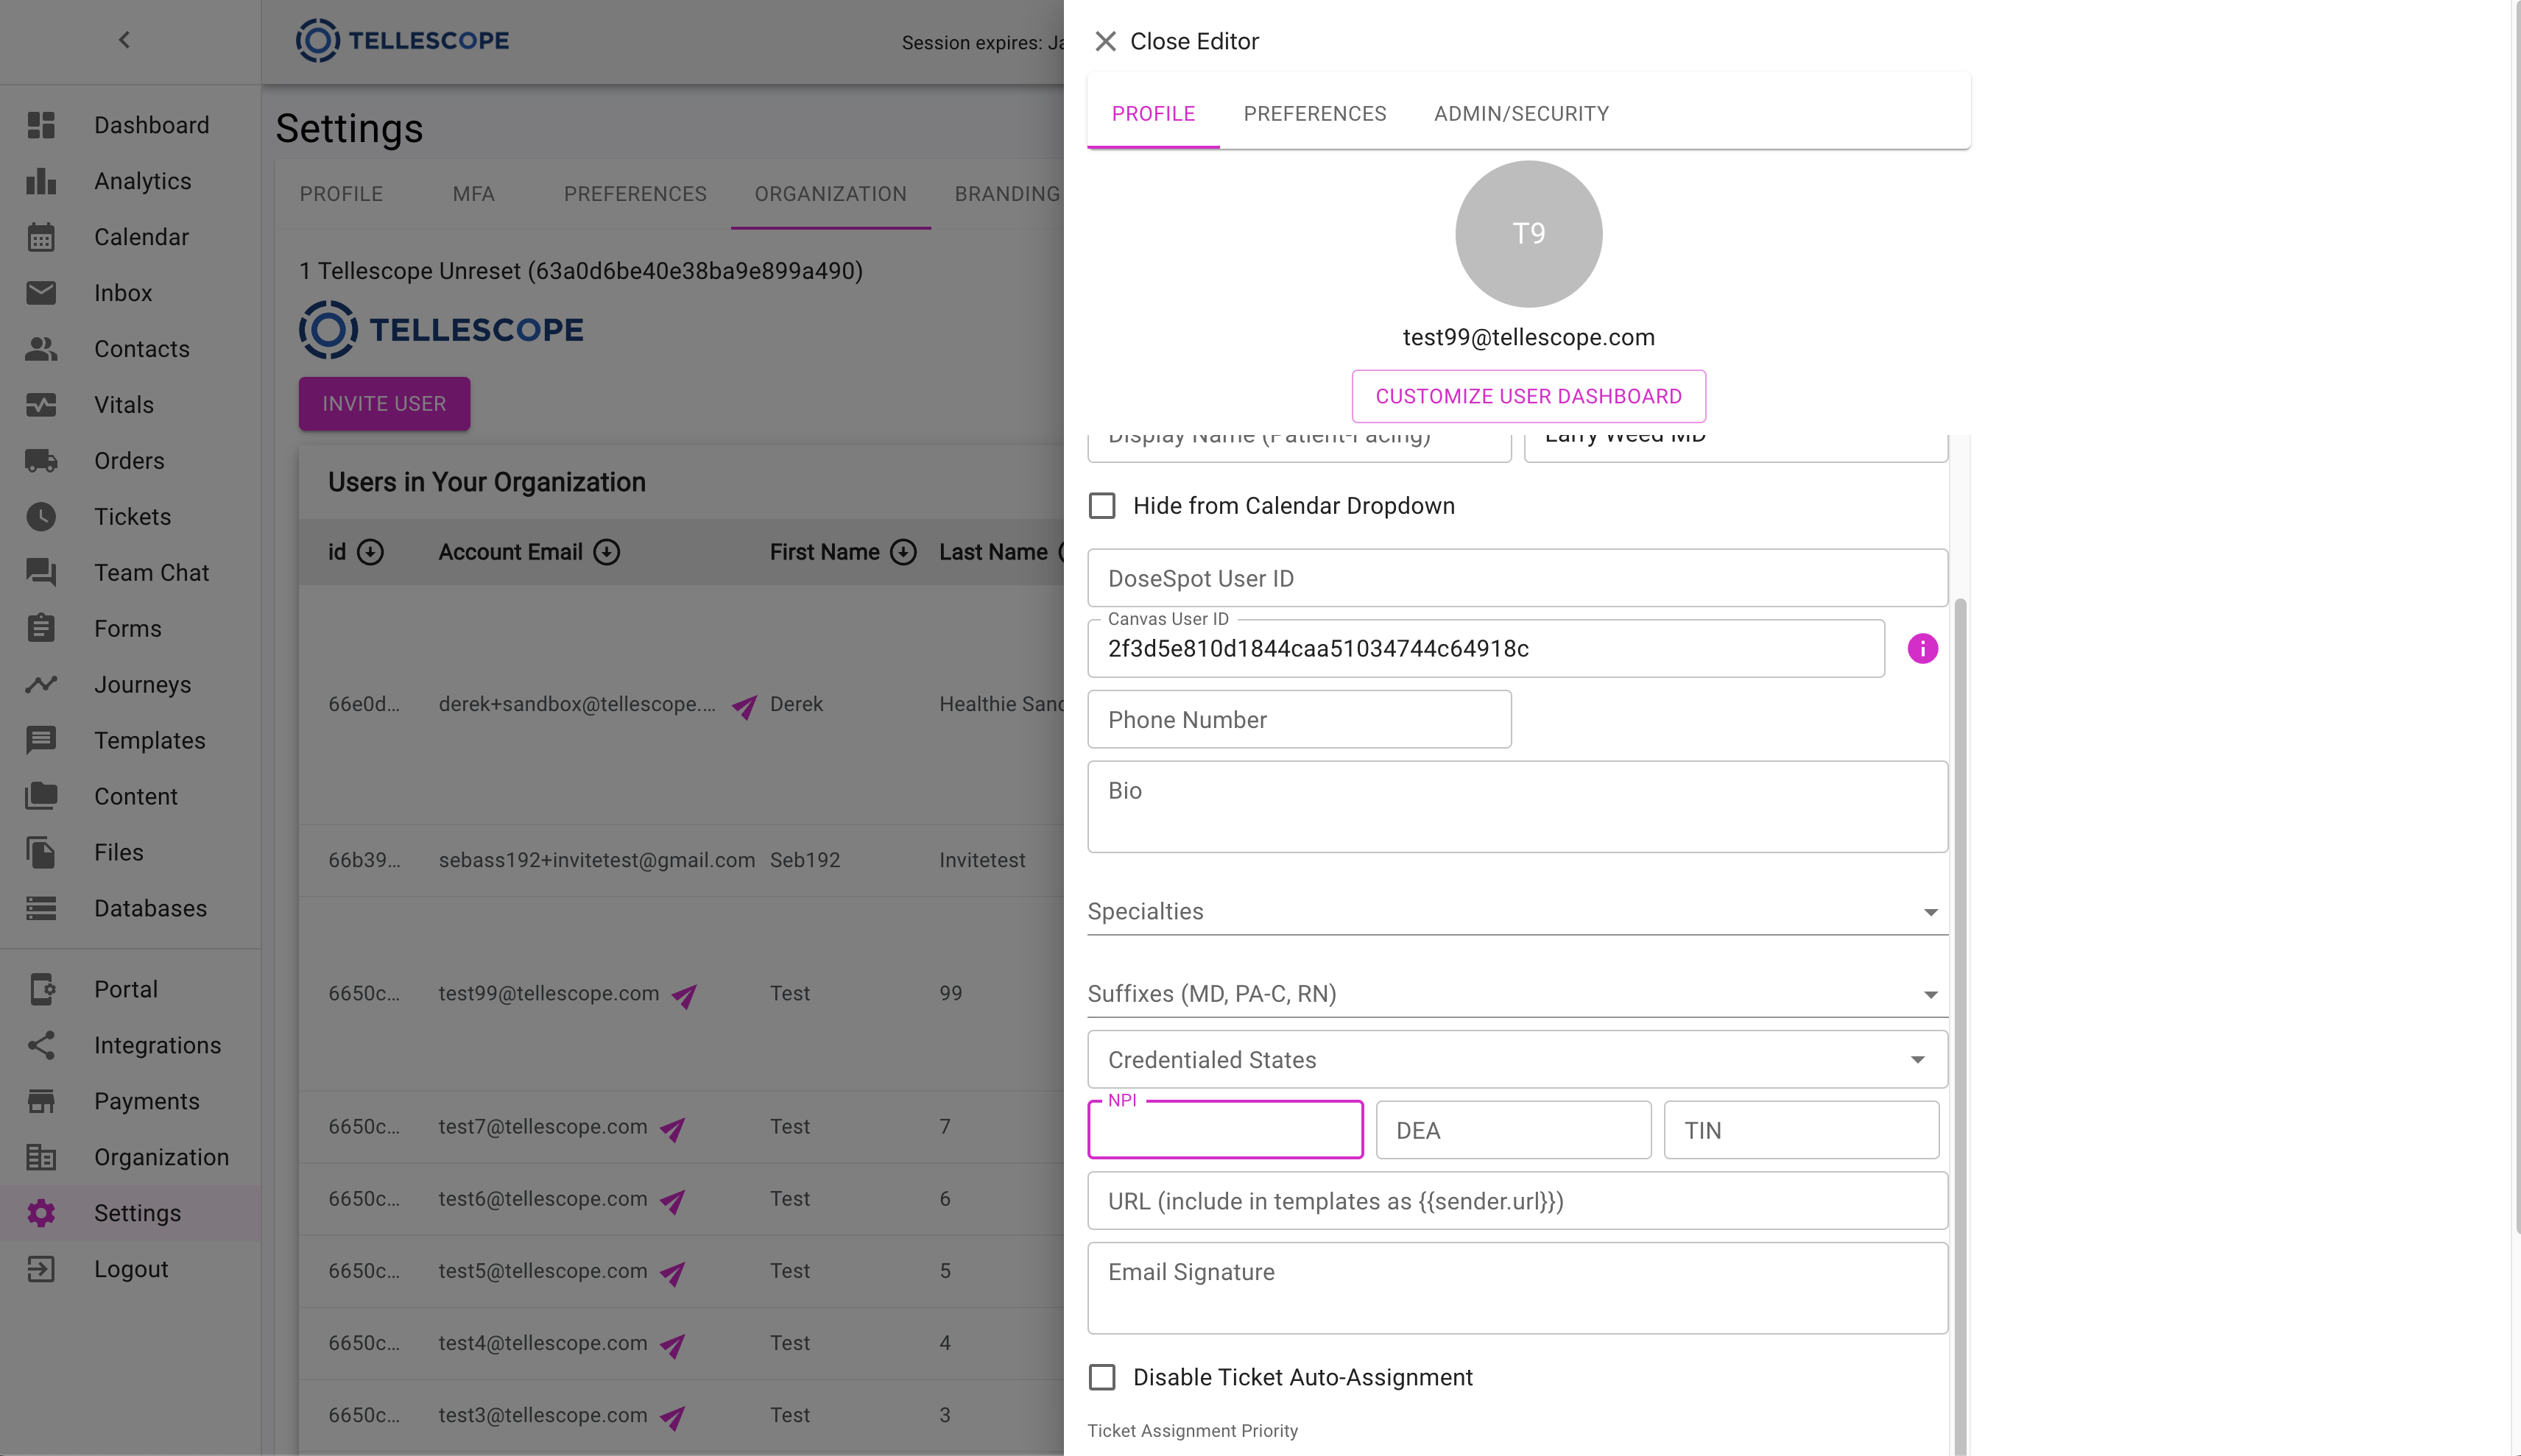The height and width of the screenshot is (1456, 2521).
Task: Open the Settings gear icon
Action: click(41, 1214)
